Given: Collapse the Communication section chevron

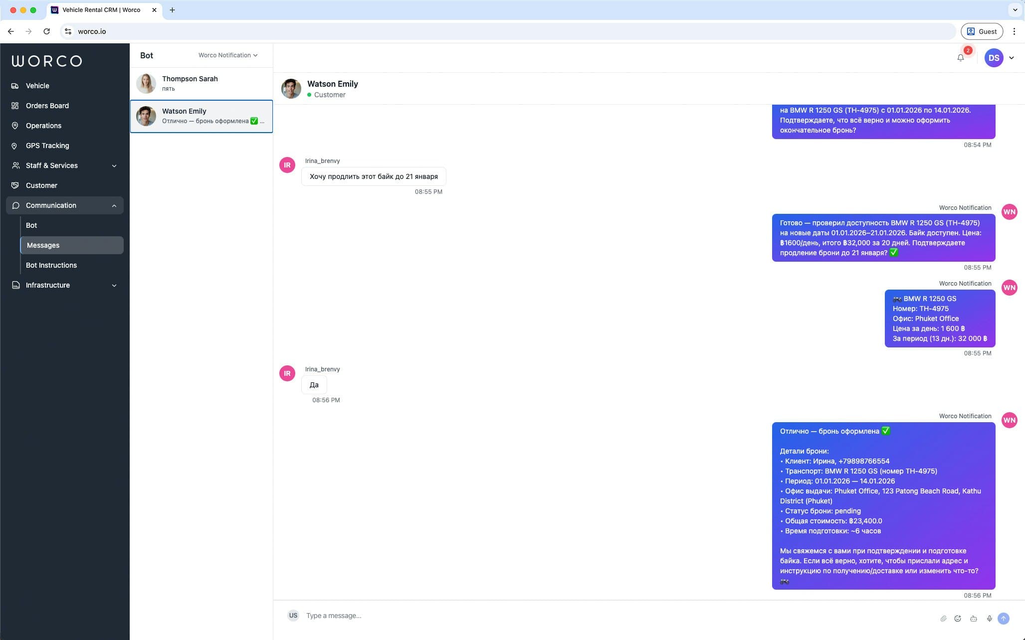Looking at the screenshot, I should pos(114,205).
